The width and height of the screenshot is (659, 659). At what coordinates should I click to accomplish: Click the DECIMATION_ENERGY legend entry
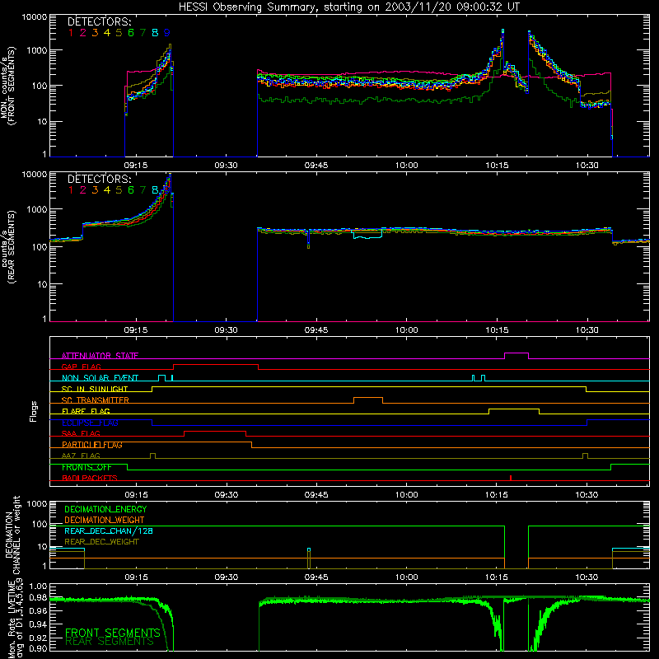click(x=105, y=509)
